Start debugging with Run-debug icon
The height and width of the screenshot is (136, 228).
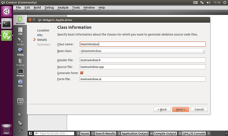20,123
